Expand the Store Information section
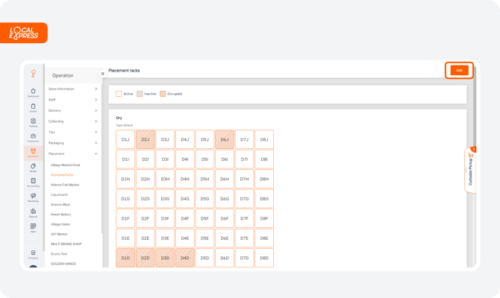 (x=72, y=89)
